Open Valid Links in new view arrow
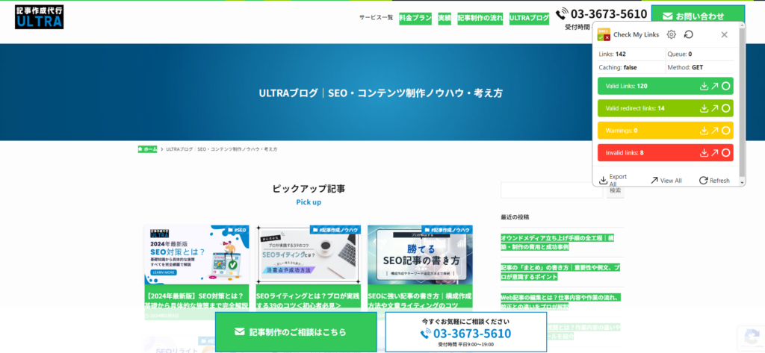The image size is (765, 353). [x=714, y=86]
